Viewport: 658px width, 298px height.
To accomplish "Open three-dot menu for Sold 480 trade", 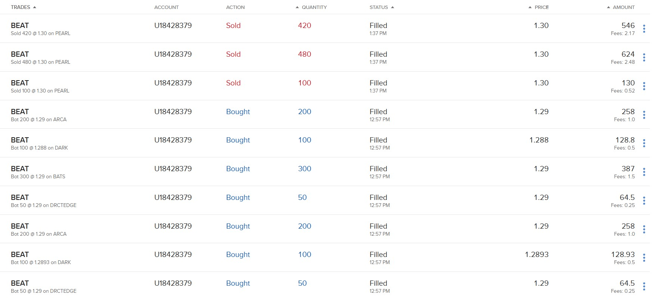I will (644, 57).
